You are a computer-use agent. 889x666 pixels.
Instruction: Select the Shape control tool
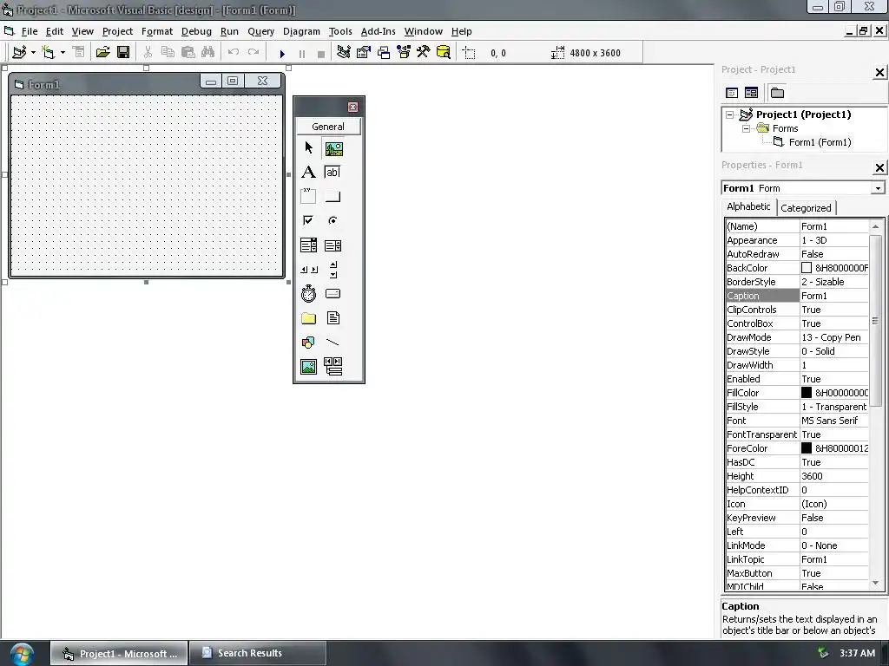(x=308, y=343)
